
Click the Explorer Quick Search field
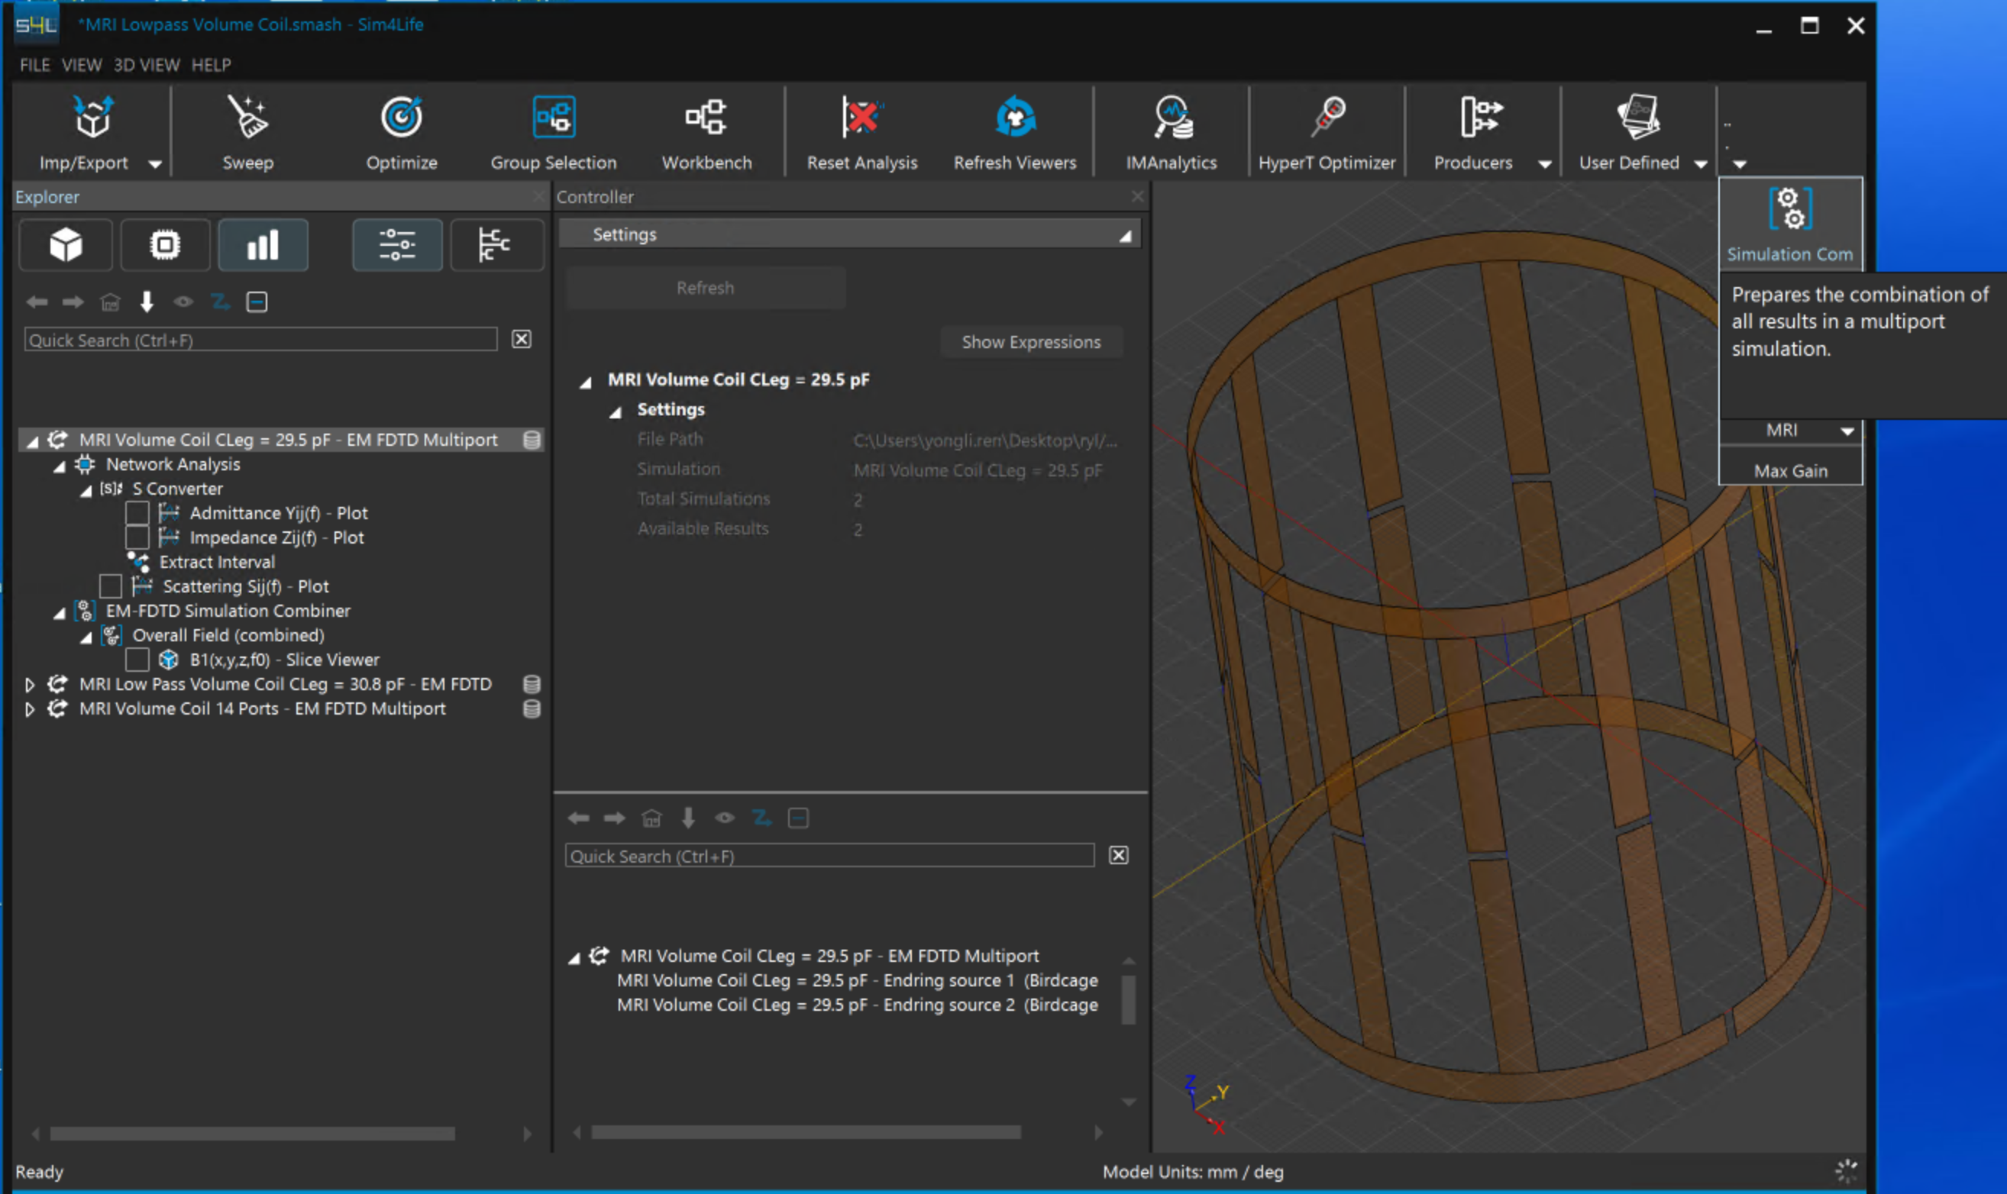pyautogui.click(x=260, y=340)
